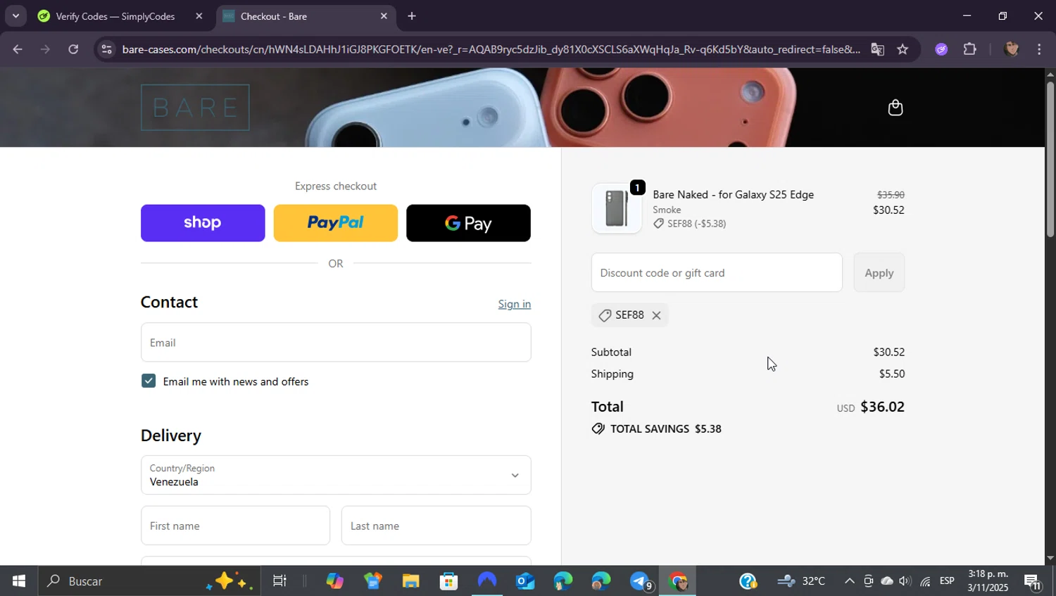1056x596 pixels.
Task: Open the 32°C weather widget
Action: click(x=801, y=581)
